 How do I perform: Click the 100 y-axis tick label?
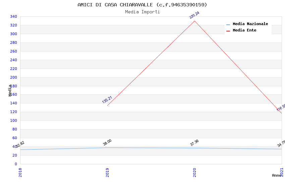(x=14, y=120)
